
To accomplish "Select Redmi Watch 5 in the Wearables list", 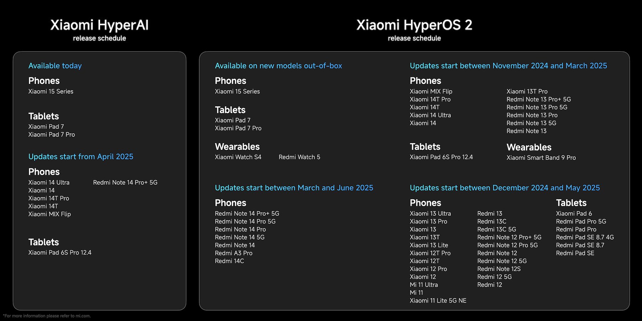I will click(x=299, y=157).
